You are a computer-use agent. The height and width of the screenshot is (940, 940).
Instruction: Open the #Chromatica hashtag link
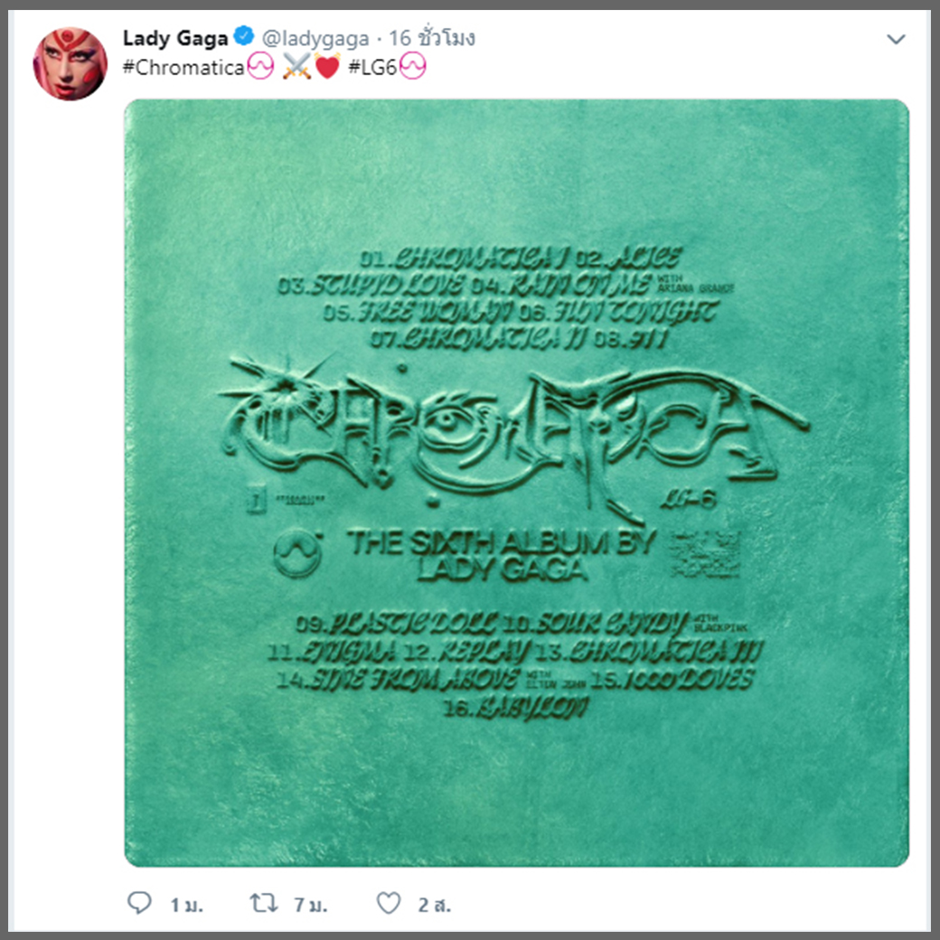[183, 67]
